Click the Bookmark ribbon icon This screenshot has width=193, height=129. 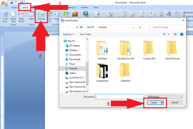97,14
